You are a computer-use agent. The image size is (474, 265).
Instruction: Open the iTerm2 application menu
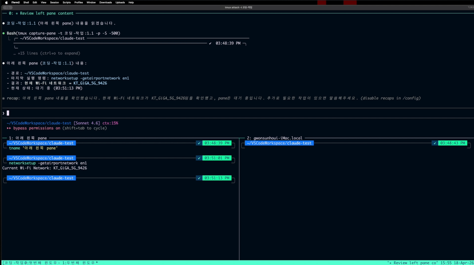click(15, 2)
